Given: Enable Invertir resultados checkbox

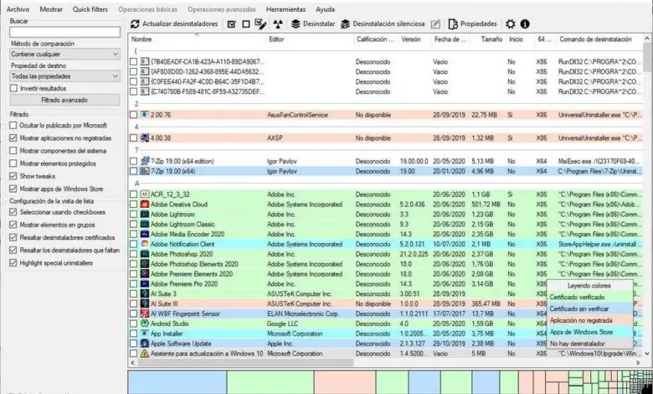Looking at the screenshot, I should click(13, 88).
